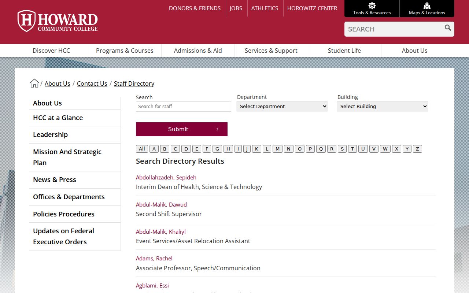The image size is (469, 293).
Task: Click the Jobs link
Action: [236, 8]
